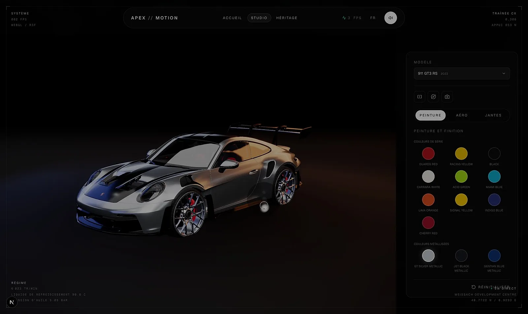Choose the GT Silver Metallic swatch
Screen dimensions: 528x314
pyautogui.click(x=428, y=256)
